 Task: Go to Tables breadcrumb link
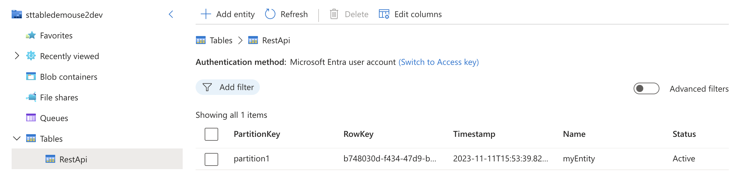tap(221, 40)
